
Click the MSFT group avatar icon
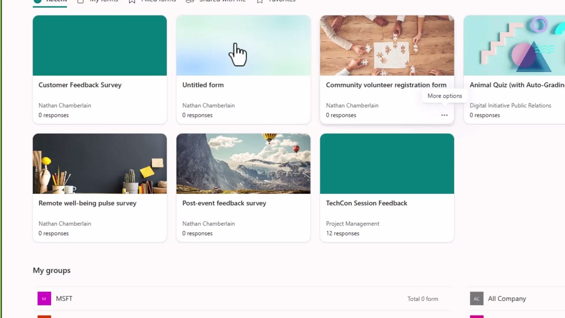point(44,299)
